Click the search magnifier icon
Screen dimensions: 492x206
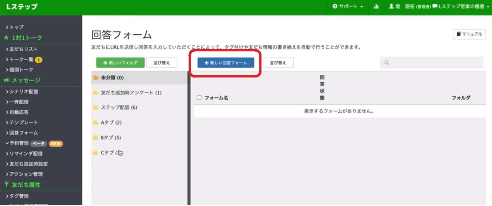tap(387, 63)
